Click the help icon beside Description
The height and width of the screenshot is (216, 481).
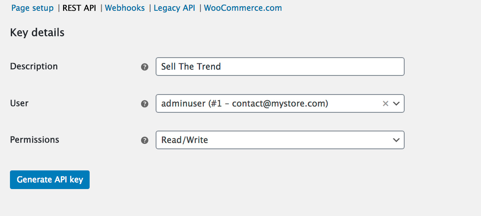144,67
